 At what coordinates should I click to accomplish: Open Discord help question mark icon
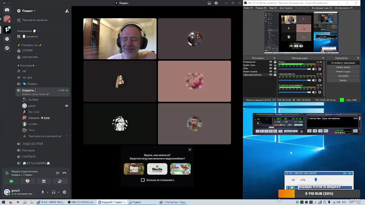pos(216,3)
